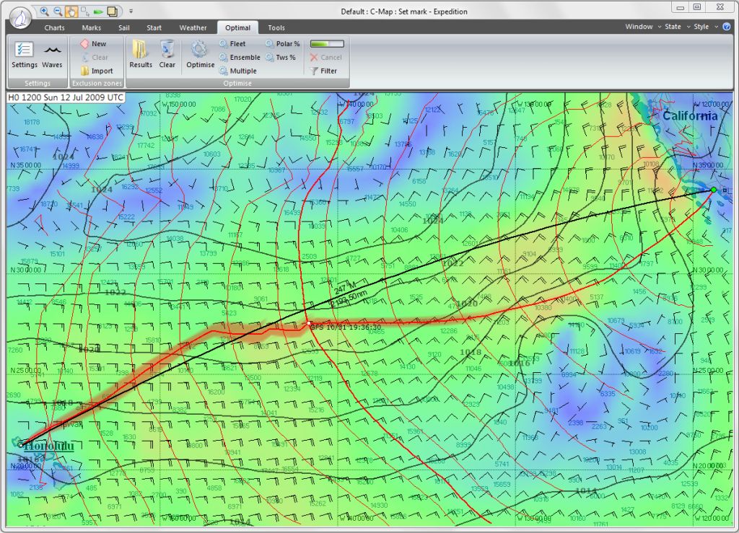Toggle the yellow layered squares tool
The image size is (739, 533).
click(x=113, y=12)
